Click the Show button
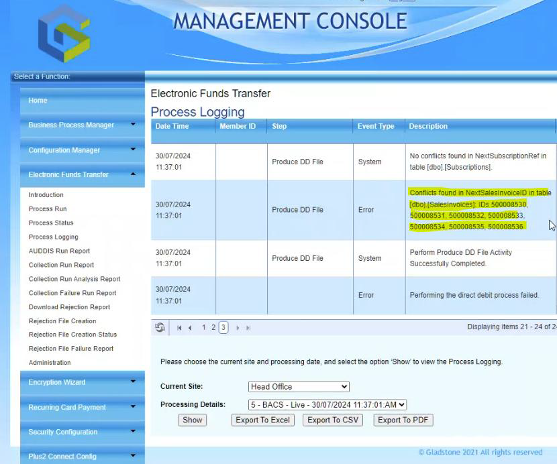Image resolution: width=557 pixels, height=464 pixels. pyautogui.click(x=192, y=420)
